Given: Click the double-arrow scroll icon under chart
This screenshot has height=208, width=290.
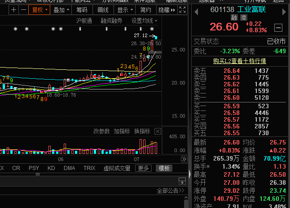Looking at the screenshot, I should click(x=184, y=159).
